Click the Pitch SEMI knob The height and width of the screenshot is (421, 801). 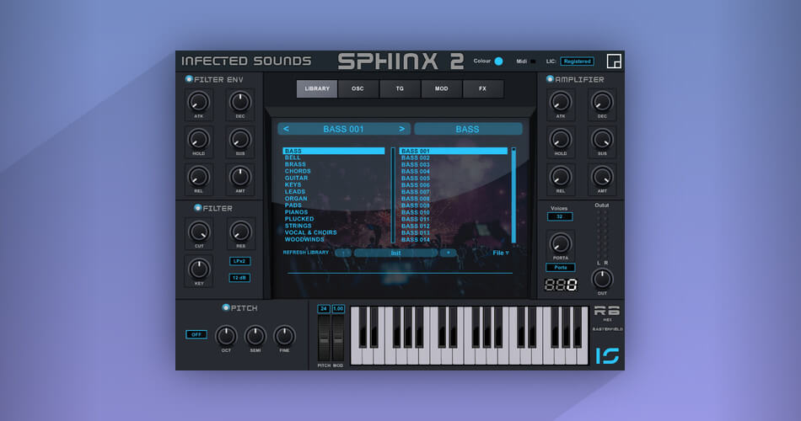coord(255,336)
